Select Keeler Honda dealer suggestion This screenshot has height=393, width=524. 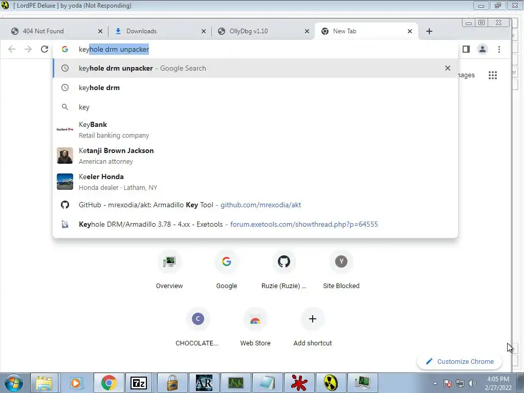pos(255,182)
